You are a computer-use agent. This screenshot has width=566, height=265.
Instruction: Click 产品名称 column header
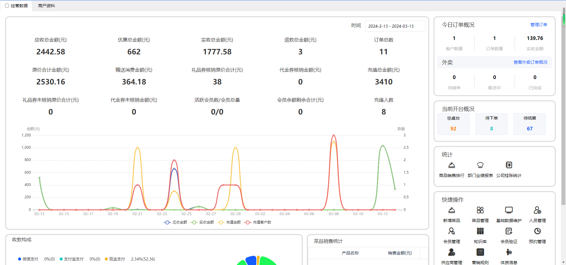(350, 253)
